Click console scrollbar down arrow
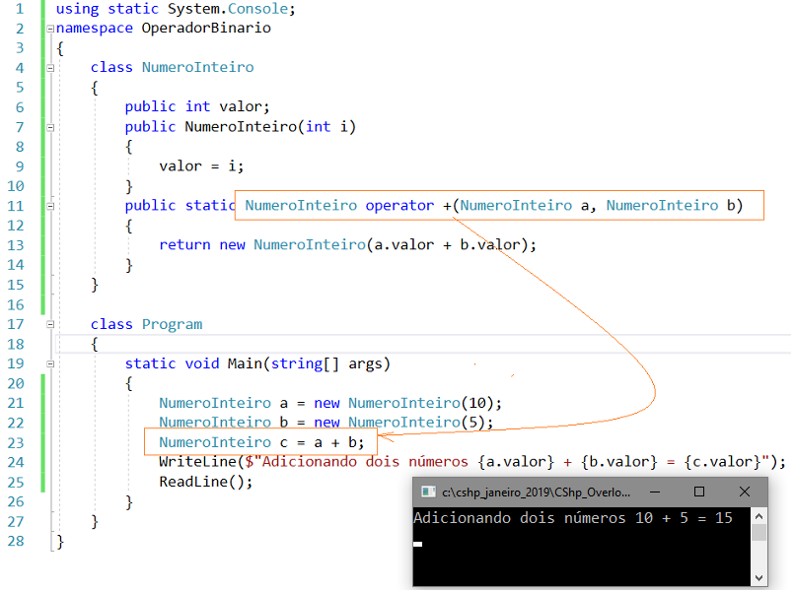 coord(759,578)
